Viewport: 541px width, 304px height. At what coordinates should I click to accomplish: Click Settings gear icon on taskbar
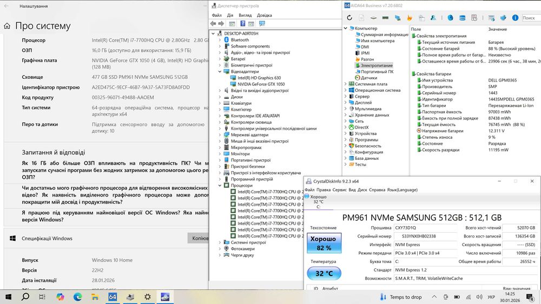pyautogui.click(x=148, y=297)
